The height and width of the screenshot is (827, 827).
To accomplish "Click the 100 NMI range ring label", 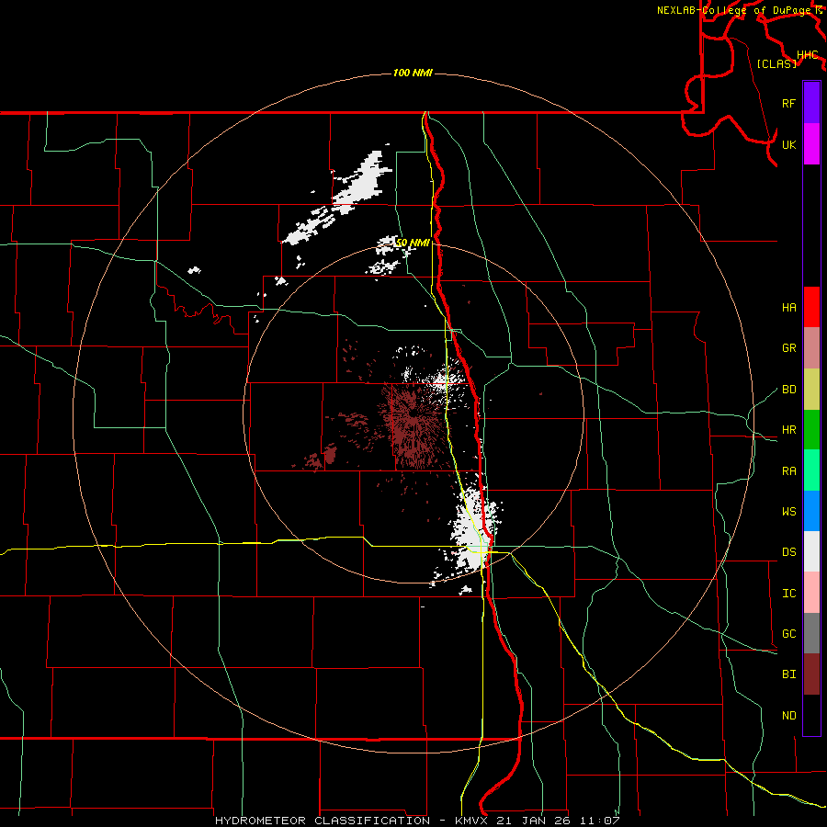I will (x=413, y=73).
